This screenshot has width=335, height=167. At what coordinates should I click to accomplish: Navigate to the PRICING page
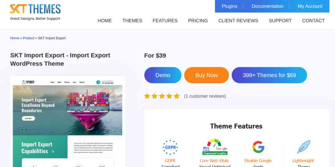[198, 20]
